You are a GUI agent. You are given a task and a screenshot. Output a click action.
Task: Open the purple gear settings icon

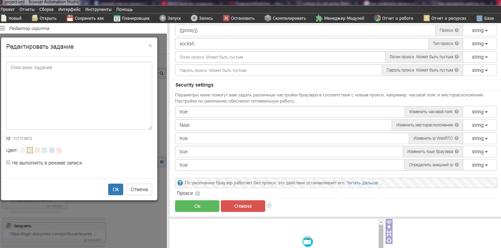pyautogui.click(x=389, y=241)
